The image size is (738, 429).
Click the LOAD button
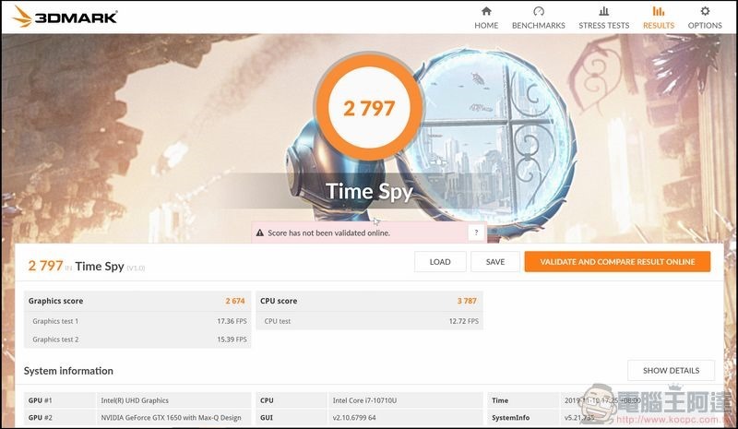pos(440,262)
